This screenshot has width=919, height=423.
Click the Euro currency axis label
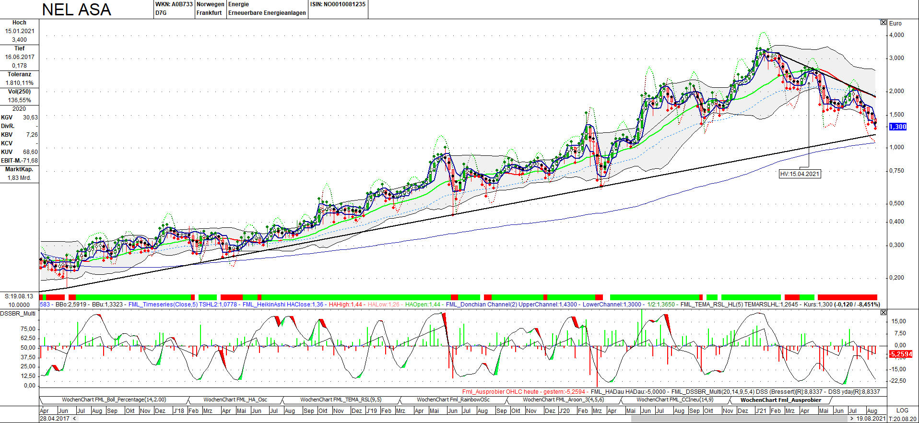[895, 23]
